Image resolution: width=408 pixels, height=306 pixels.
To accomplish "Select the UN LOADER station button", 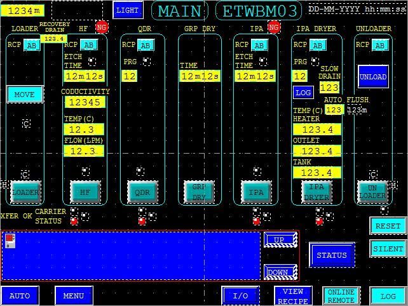I will [x=372, y=192].
